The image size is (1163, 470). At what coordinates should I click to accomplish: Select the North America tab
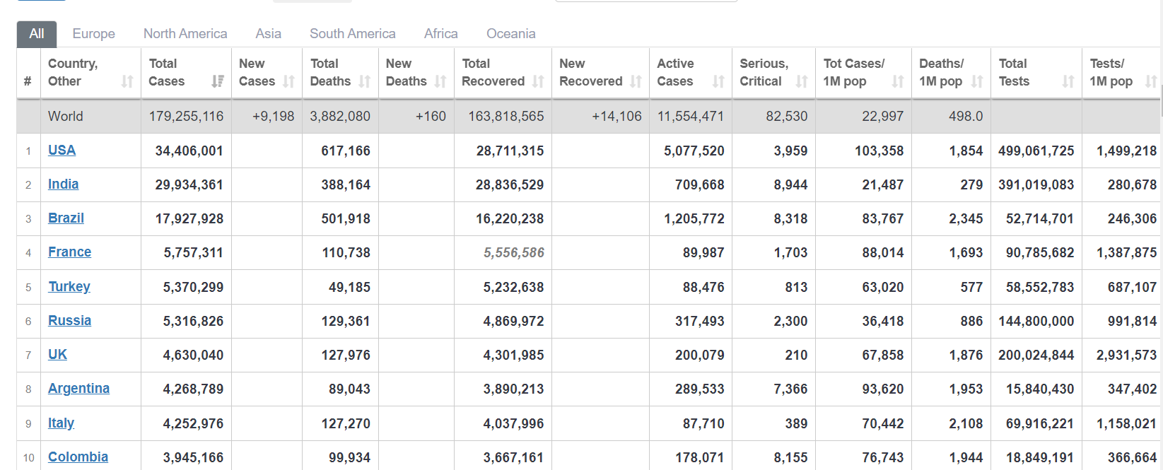185,33
